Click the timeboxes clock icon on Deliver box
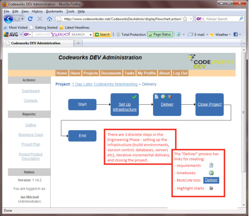 163,97
